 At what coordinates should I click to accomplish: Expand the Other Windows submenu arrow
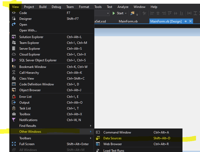(91, 132)
